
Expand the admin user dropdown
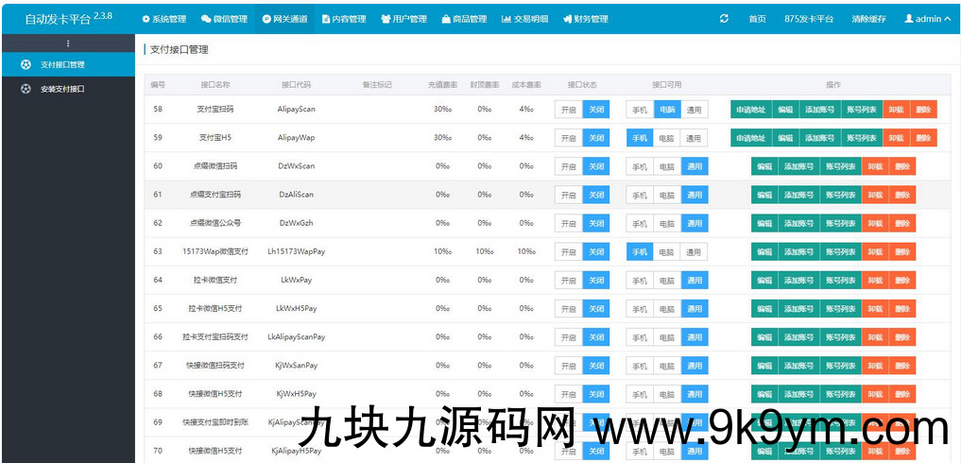[x=927, y=19]
